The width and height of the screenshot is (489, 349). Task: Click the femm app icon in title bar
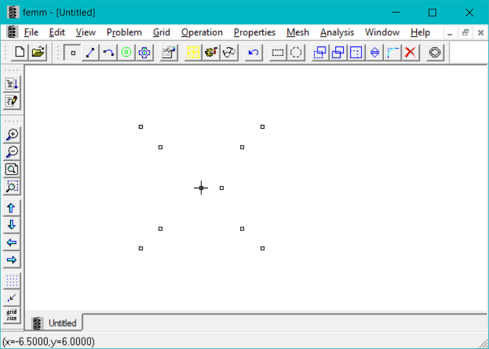tap(13, 13)
